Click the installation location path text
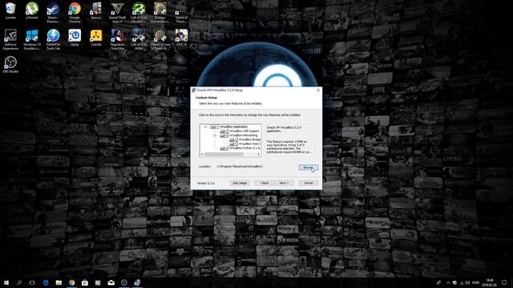This screenshot has height=288, width=513. pyautogui.click(x=240, y=166)
